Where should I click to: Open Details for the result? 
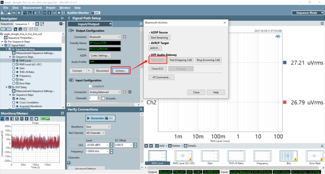190,146
